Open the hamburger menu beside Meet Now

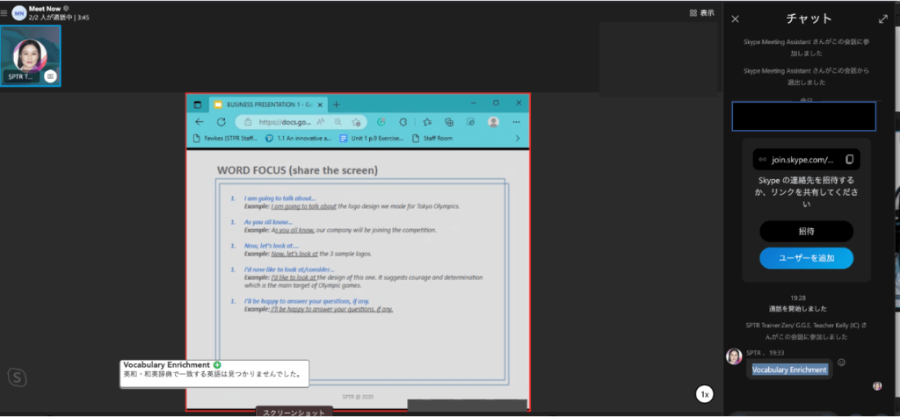click(x=4, y=12)
